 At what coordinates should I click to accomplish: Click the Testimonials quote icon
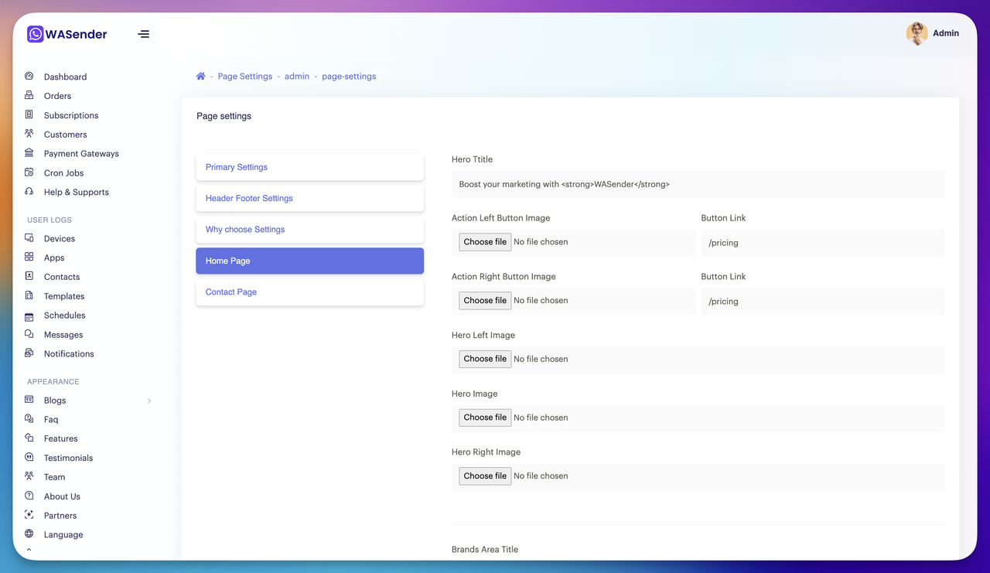[x=29, y=457]
